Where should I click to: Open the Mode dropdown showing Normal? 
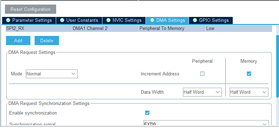tap(52, 74)
